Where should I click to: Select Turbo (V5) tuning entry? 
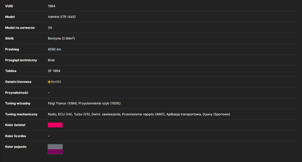tap(82, 114)
